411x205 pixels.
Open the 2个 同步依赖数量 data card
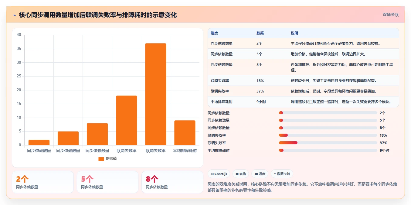pyautogui.click(x=43, y=182)
